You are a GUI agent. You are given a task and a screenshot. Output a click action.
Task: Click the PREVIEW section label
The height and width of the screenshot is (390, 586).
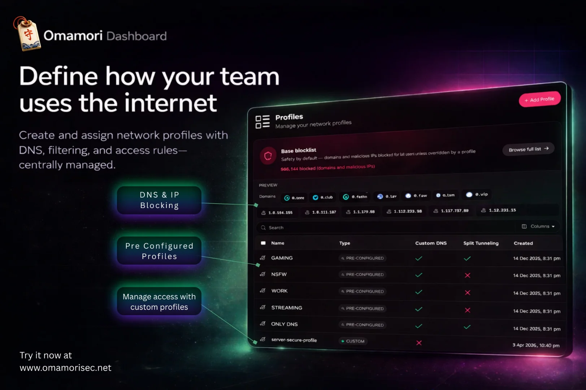(x=268, y=185)
